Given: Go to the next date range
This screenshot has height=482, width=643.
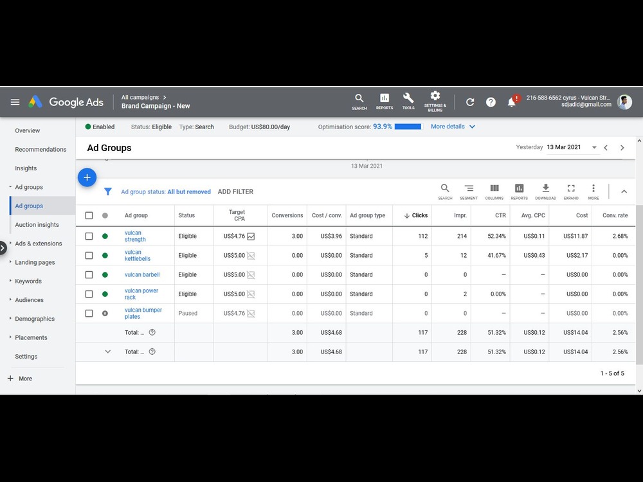Looking at the screenshot, I should click(622, 148).
